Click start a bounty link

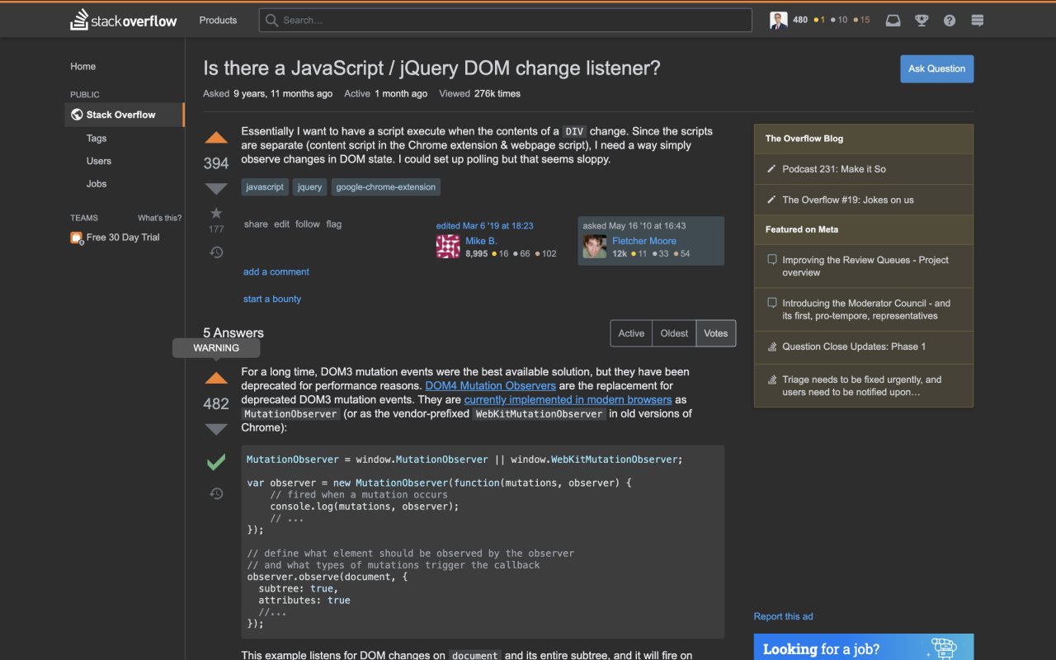tap(272, 299)
